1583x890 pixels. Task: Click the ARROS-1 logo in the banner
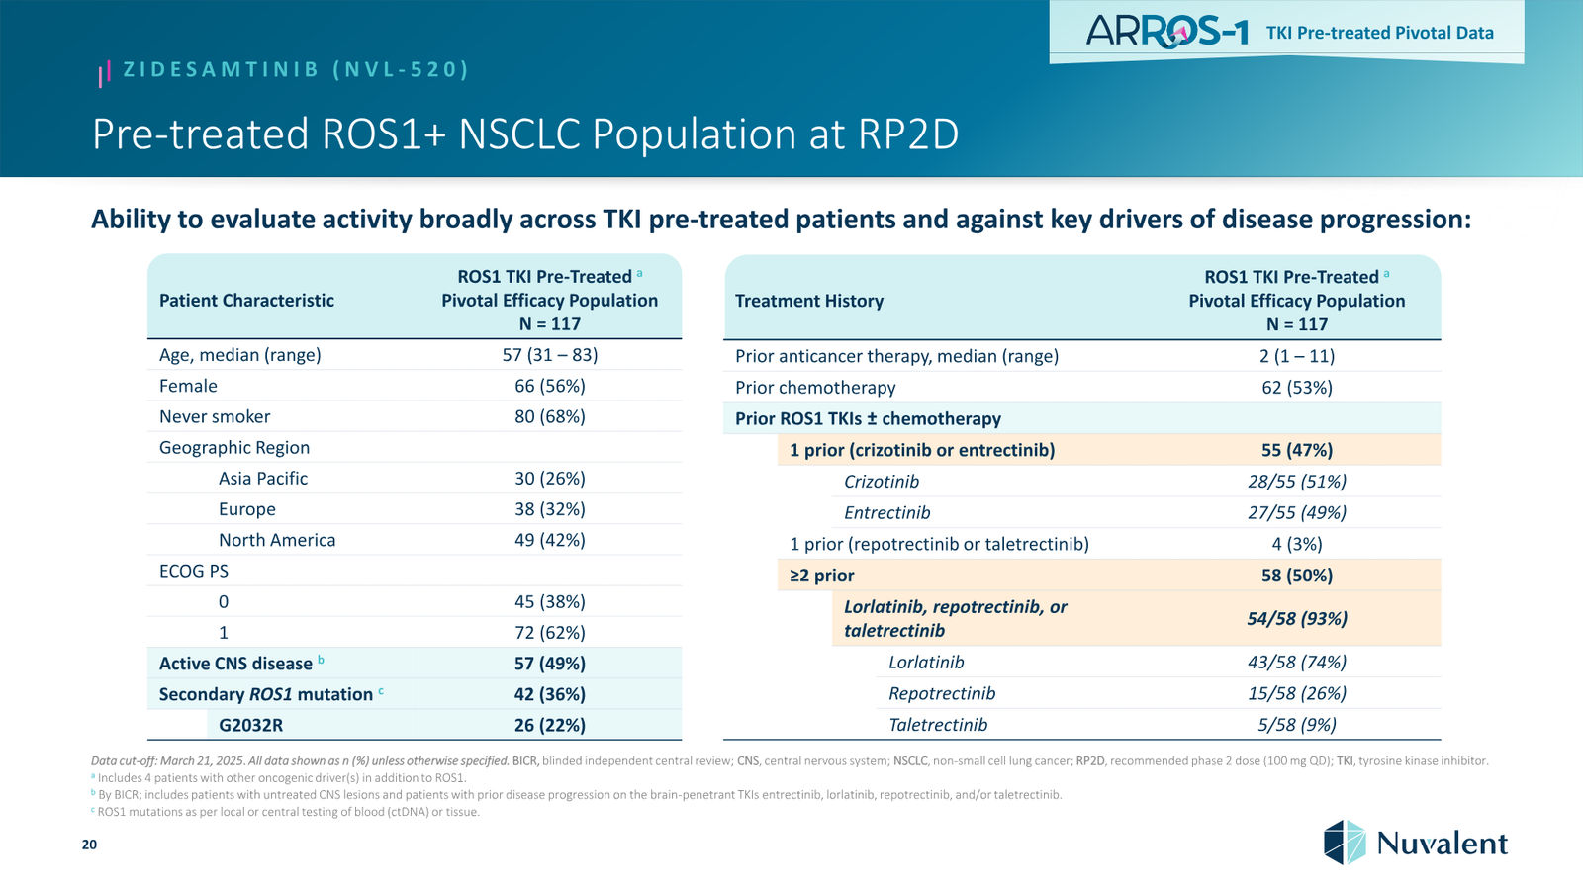coord(1167,32)
